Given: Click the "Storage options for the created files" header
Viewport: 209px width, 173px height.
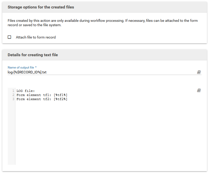Looking at the screenshot, I should tap(41, 7).
